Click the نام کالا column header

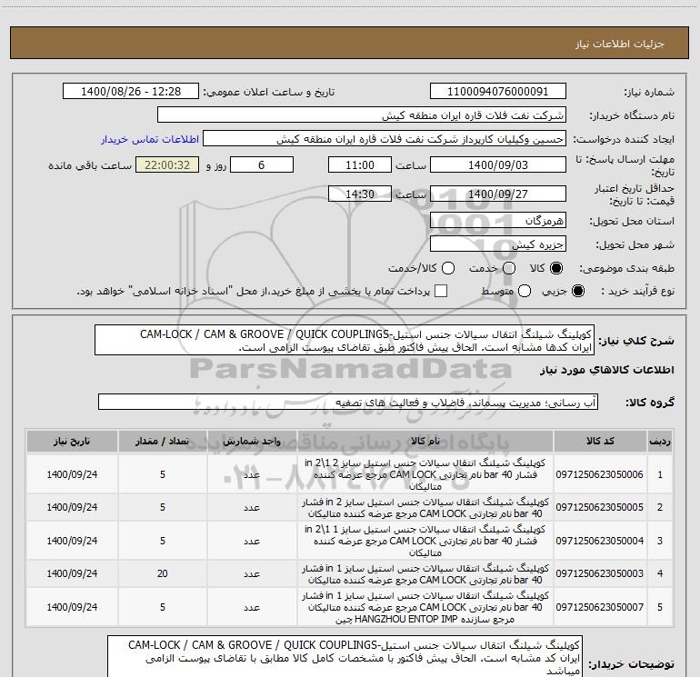click(425, 442)
